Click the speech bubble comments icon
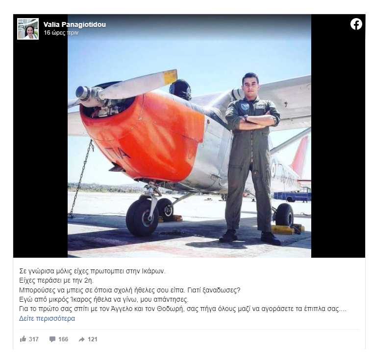Screen dimensions: 373x356 click(x=52, y=339)
